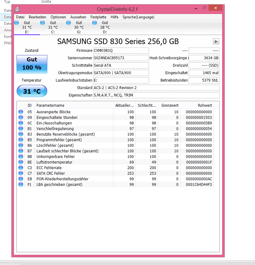
Task: Select the C: drive tab
Action: (53, 27)
